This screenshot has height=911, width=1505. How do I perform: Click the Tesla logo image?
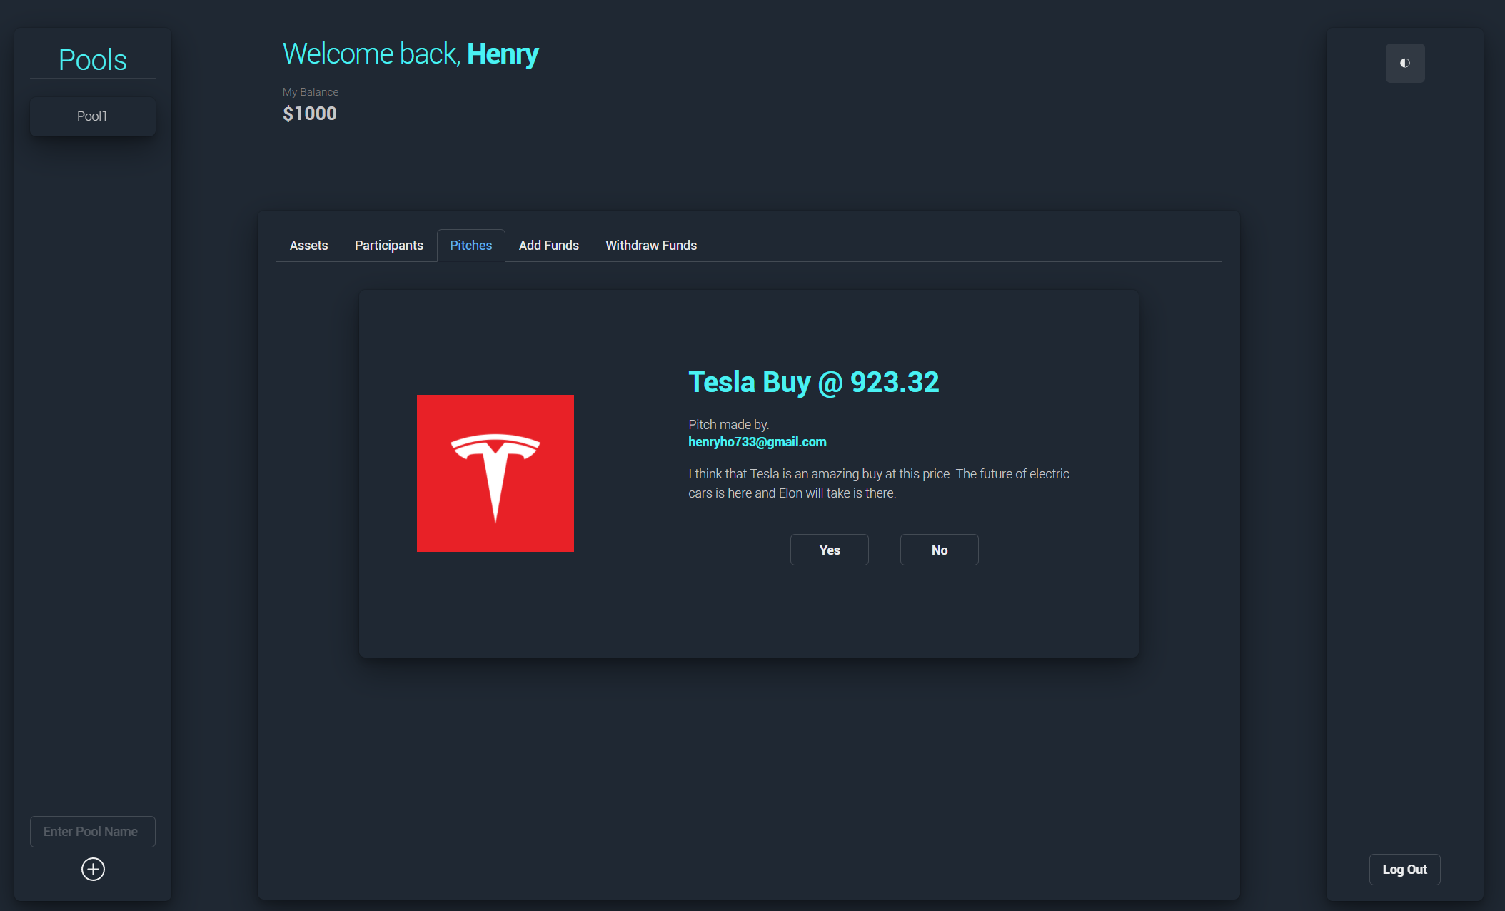click(x=495, y=473)
